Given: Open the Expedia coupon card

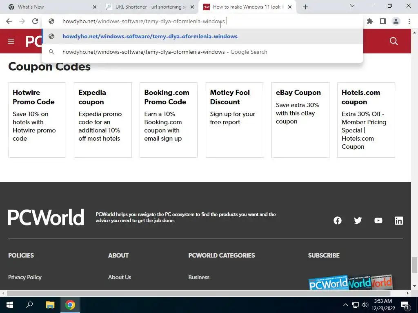Looking at the screenshot, I should 102,120.
